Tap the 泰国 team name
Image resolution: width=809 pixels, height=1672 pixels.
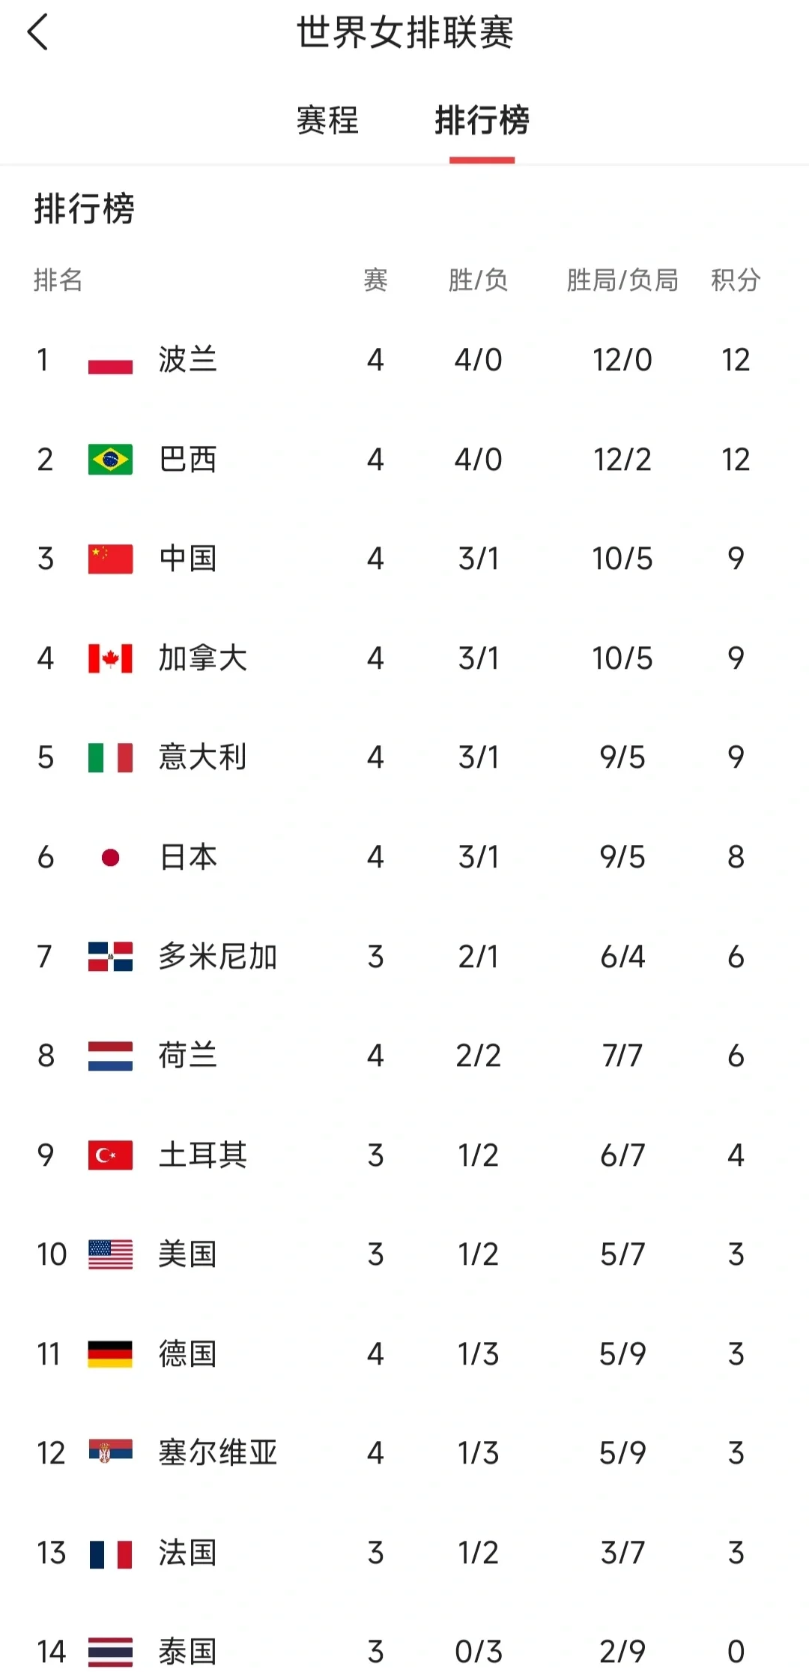point(187,1652)
